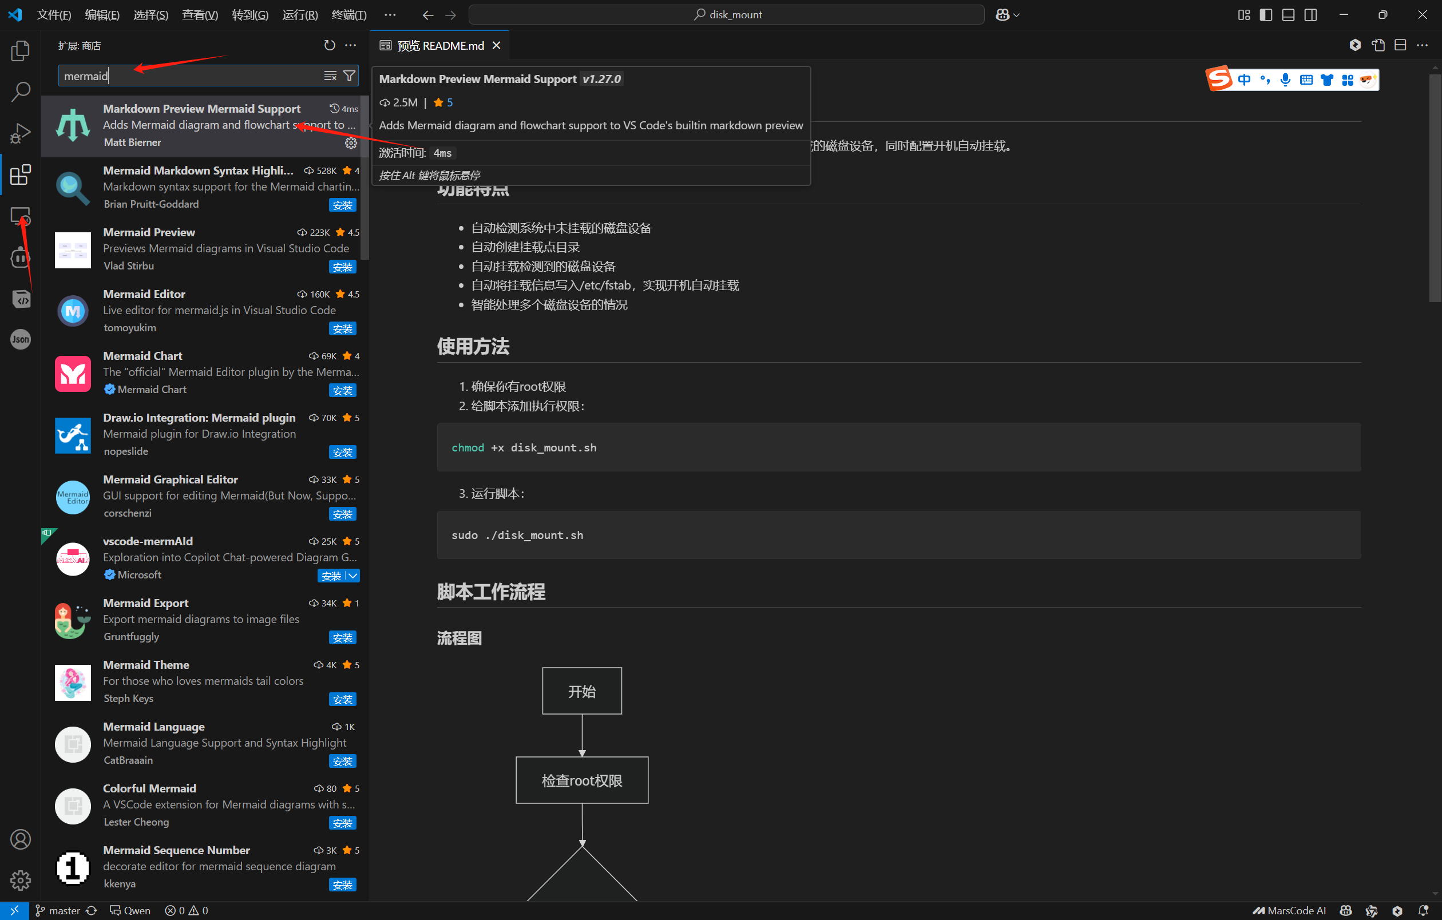This screenshot has width=1442, height=920.
Task: Open Run and Debug view
Action: 21,133
